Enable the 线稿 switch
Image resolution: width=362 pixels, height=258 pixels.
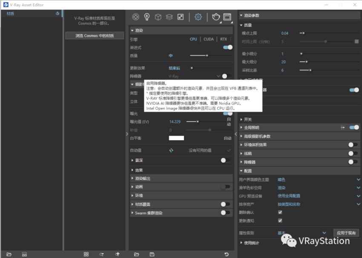353,153
